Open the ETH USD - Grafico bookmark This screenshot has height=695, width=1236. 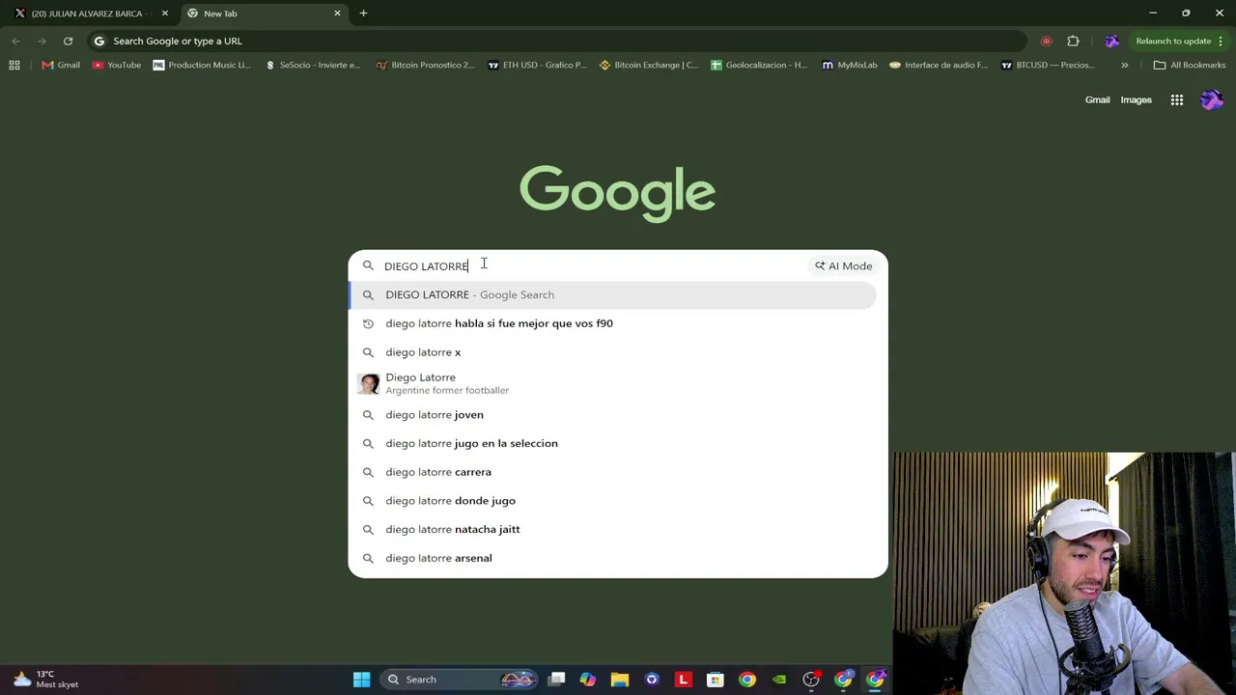pos(537,65)
